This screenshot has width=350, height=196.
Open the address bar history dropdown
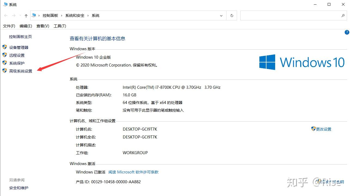[x=221, y=16]
